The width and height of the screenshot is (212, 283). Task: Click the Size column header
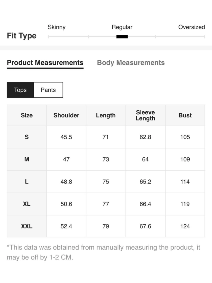point(26,115)
